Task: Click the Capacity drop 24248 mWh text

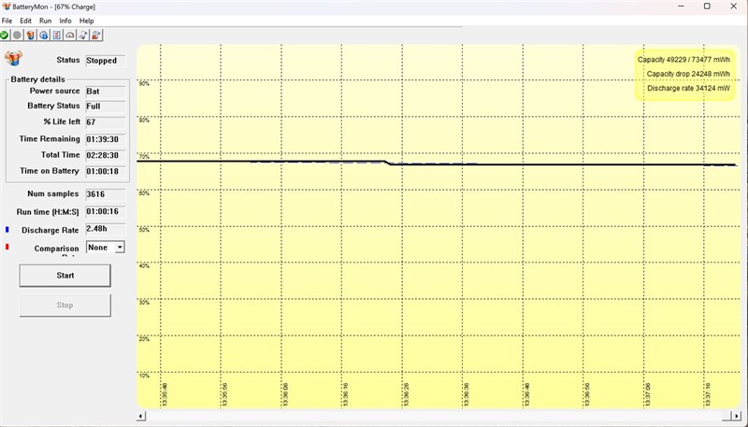Action: pos(688,74)
